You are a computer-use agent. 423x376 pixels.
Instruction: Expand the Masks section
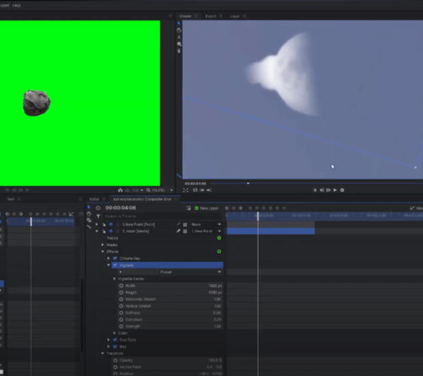(103, 244)
